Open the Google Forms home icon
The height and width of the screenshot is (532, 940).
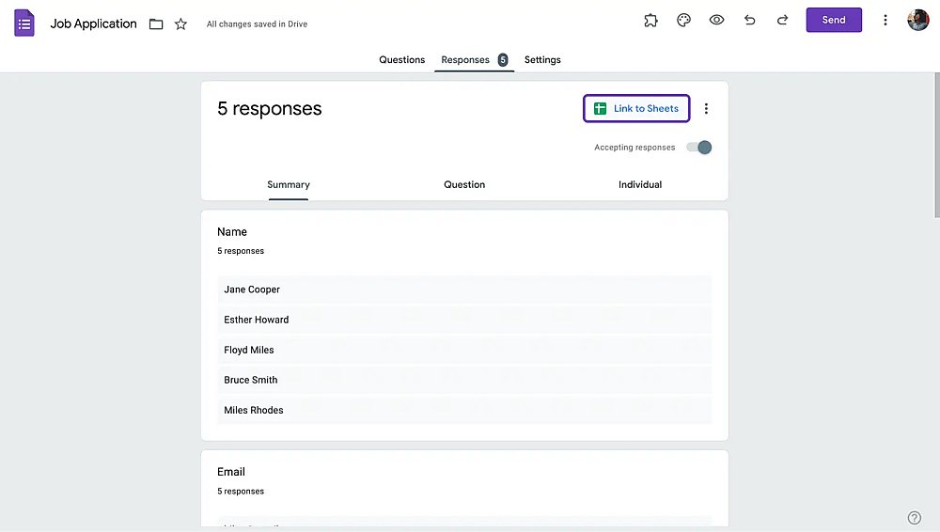(x=24, y=23)
